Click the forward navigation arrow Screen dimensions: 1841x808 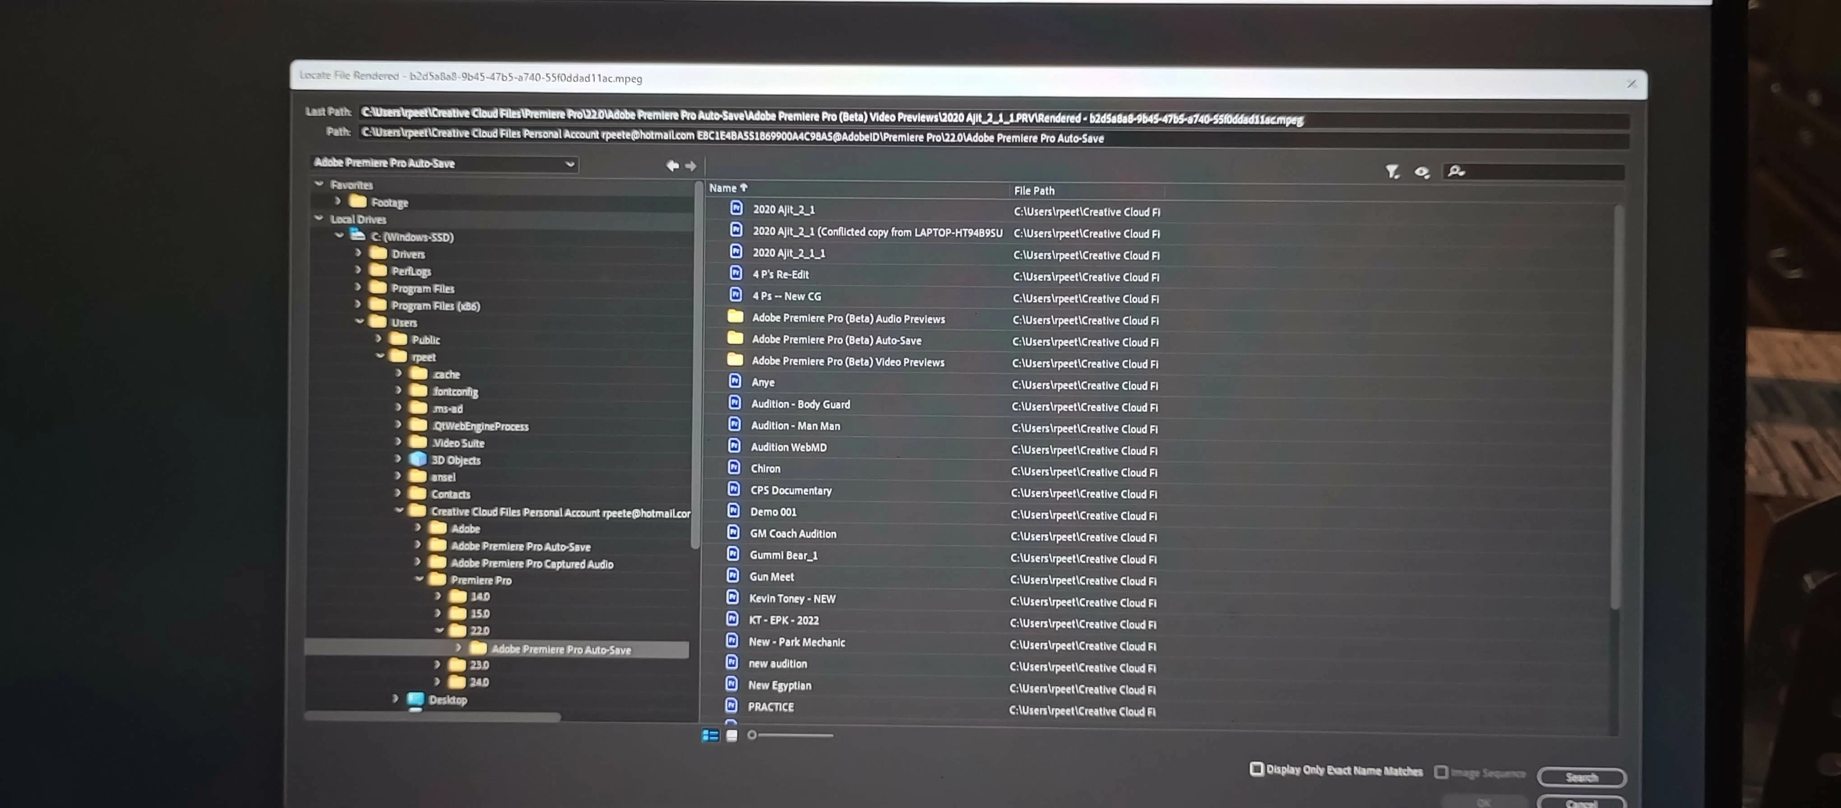pos(690,166)
